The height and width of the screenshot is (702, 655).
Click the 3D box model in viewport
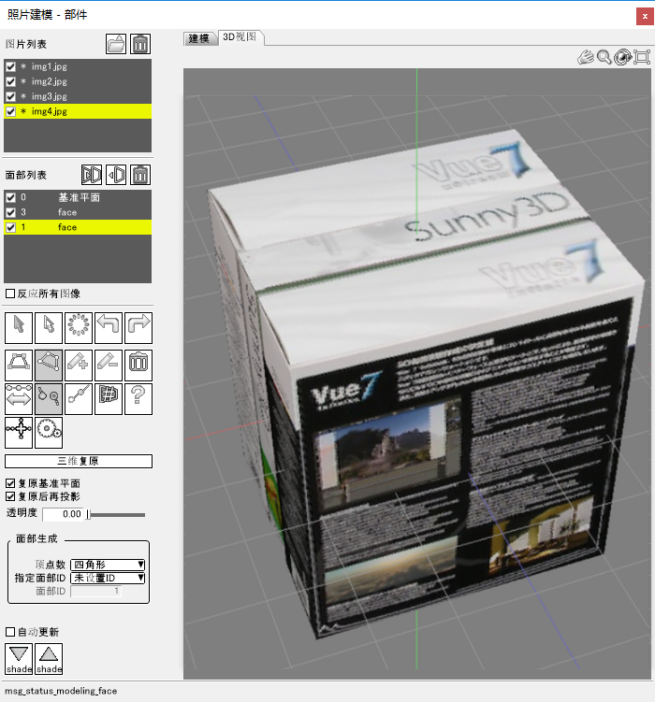coord(426,385)
